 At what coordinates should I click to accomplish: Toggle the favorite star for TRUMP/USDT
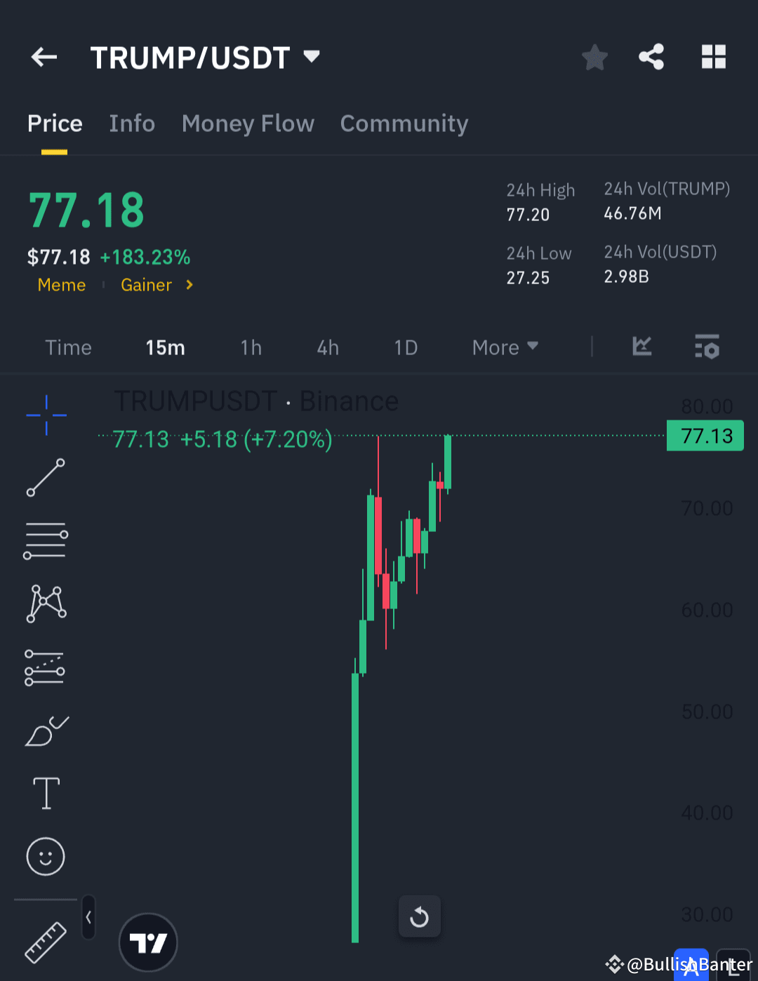[x=594, y=58]
